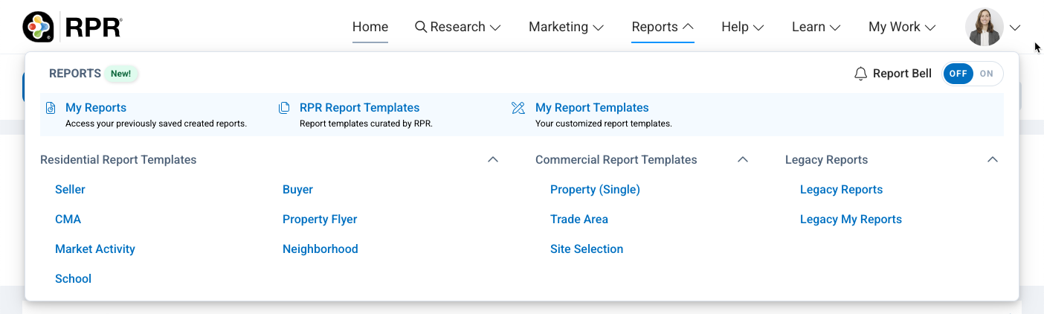This screenshot has height=314, width=1044.
Task: Click the RPR Report Templates copy icon
Action: coord(284,108)
